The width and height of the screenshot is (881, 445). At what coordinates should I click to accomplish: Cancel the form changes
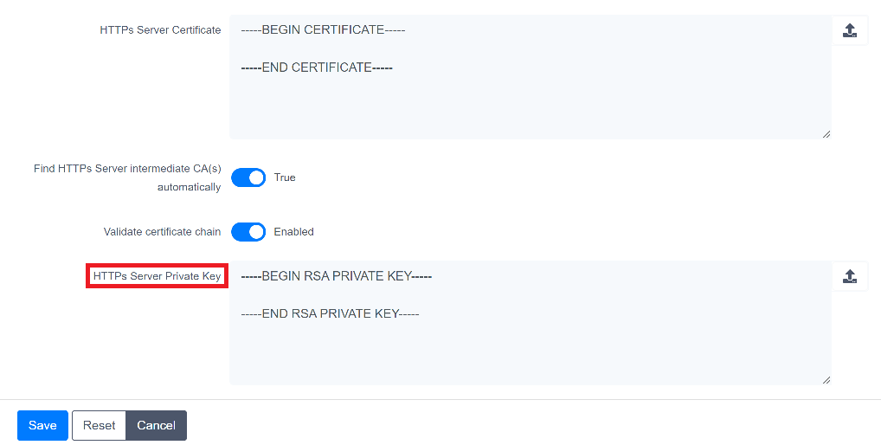point(156,425)
